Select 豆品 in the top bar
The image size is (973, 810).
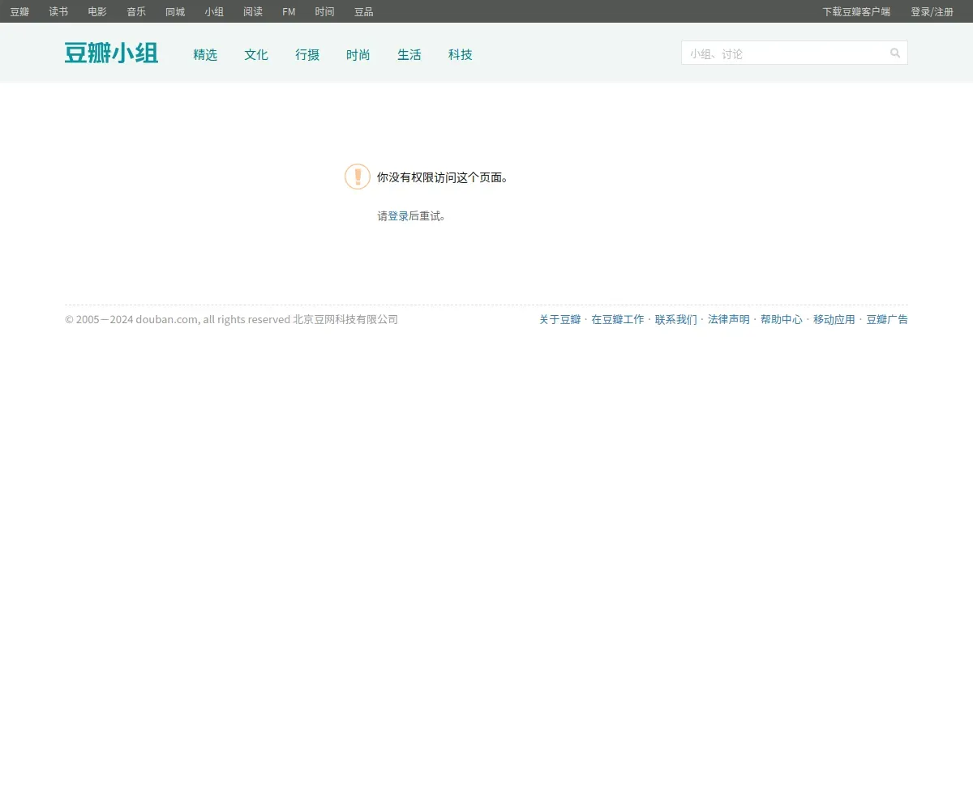[364, 11]
